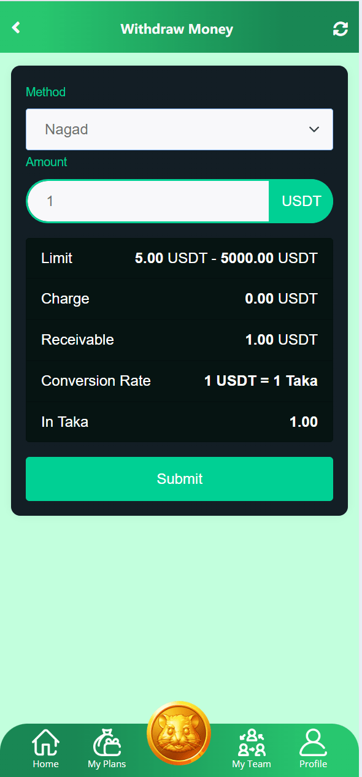Focus the Amount input field
The image size is (362, 777).
point(148,201)
